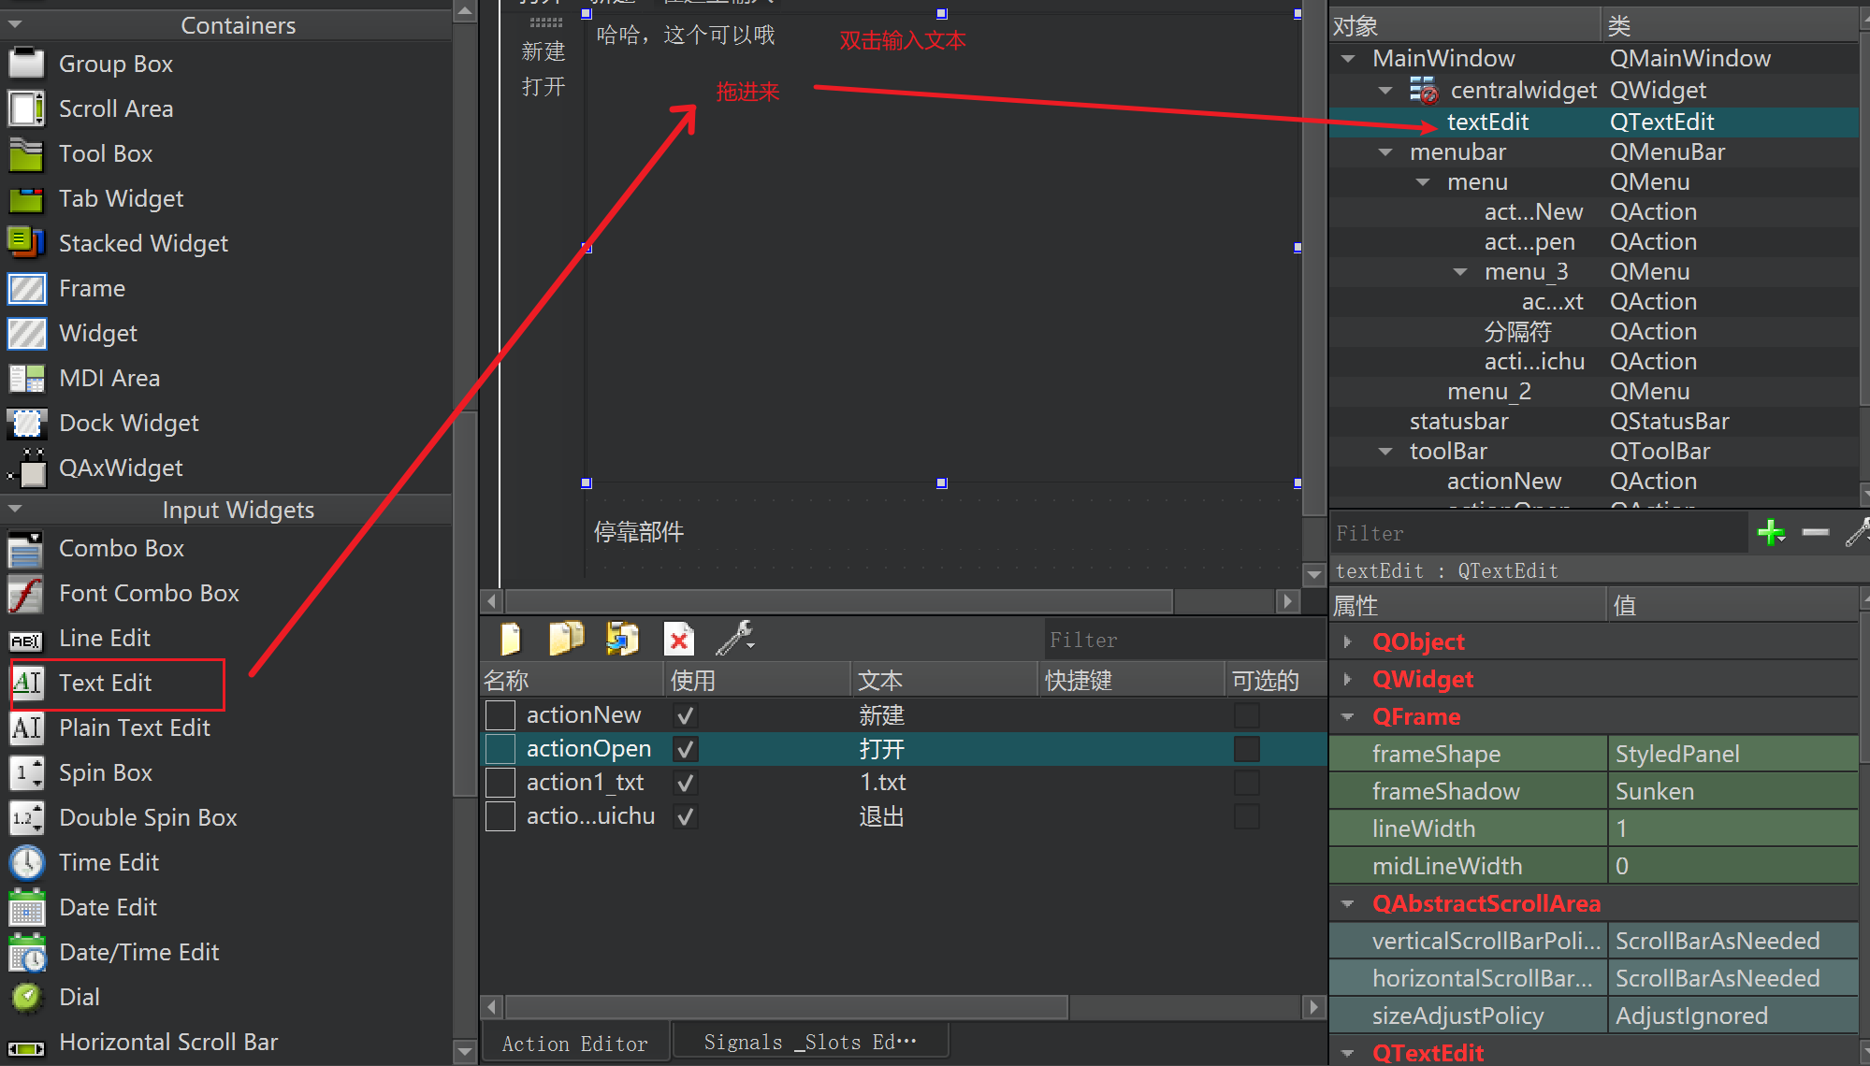1870x1066 pixels.
Task: Select the Scroll Area widget icon
Action: [x=26, y=108]
